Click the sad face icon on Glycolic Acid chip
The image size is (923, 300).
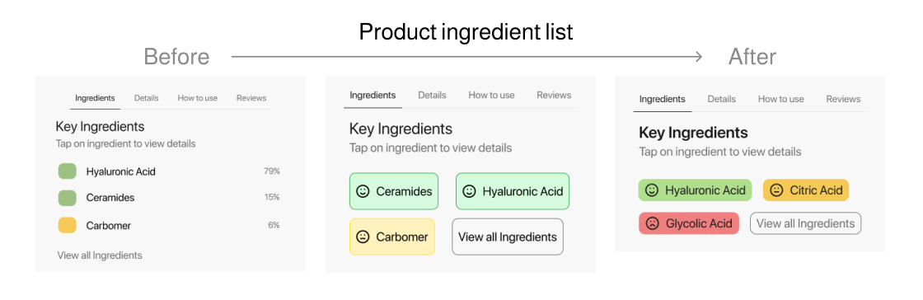[652, 223]
